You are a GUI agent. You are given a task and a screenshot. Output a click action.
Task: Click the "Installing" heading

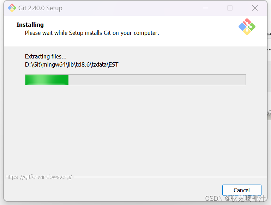30,25
